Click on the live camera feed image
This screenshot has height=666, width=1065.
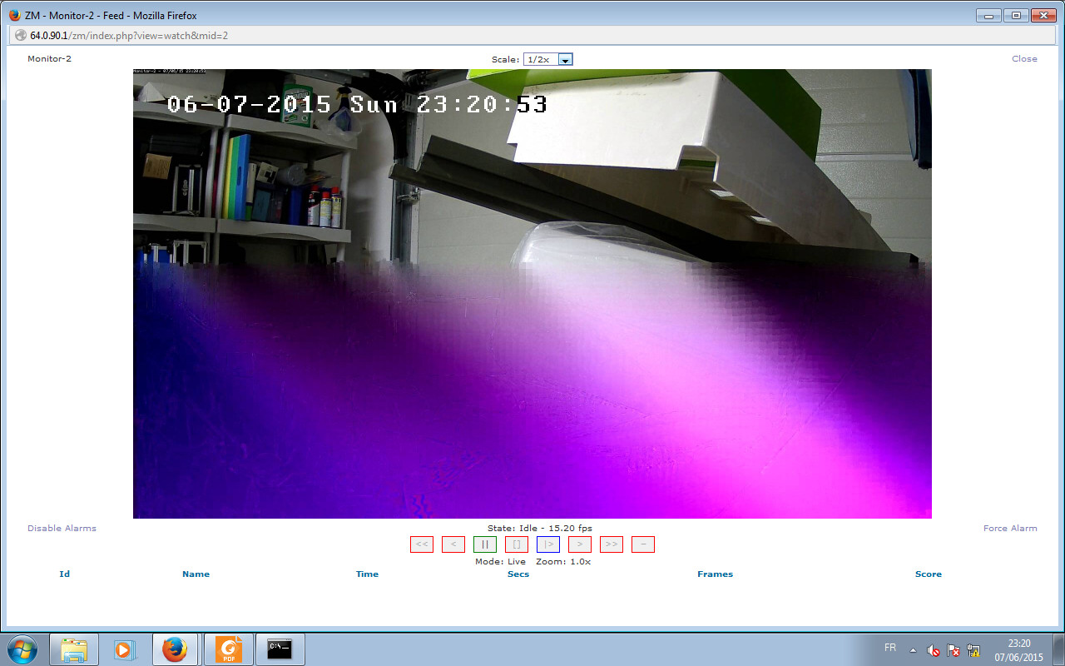(532, 294)
